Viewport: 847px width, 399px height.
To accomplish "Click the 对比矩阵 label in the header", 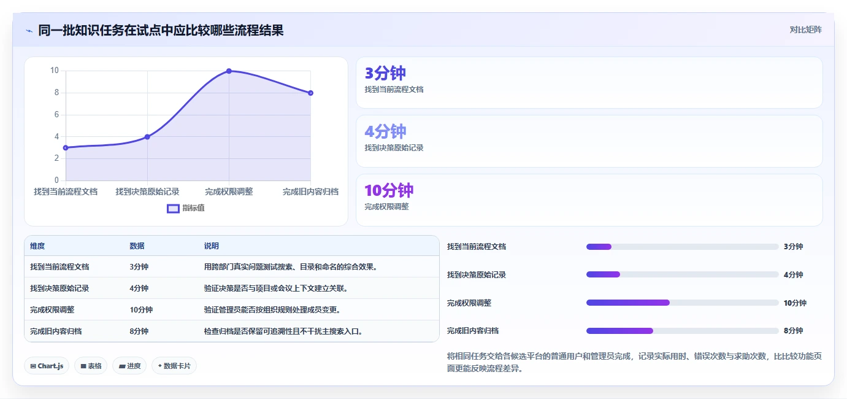I will pos(805,29).
